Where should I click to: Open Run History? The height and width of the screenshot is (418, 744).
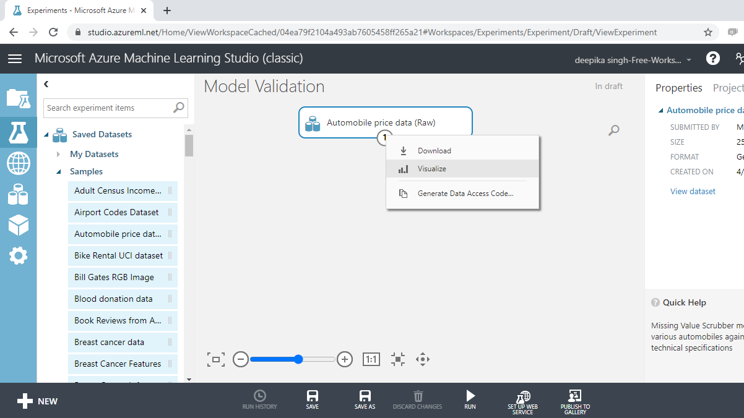click(260, 400)
